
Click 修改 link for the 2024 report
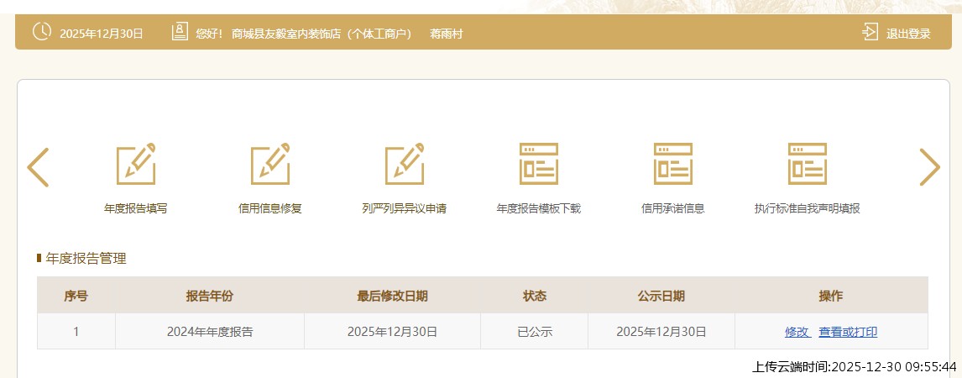[x=797, y=332]
